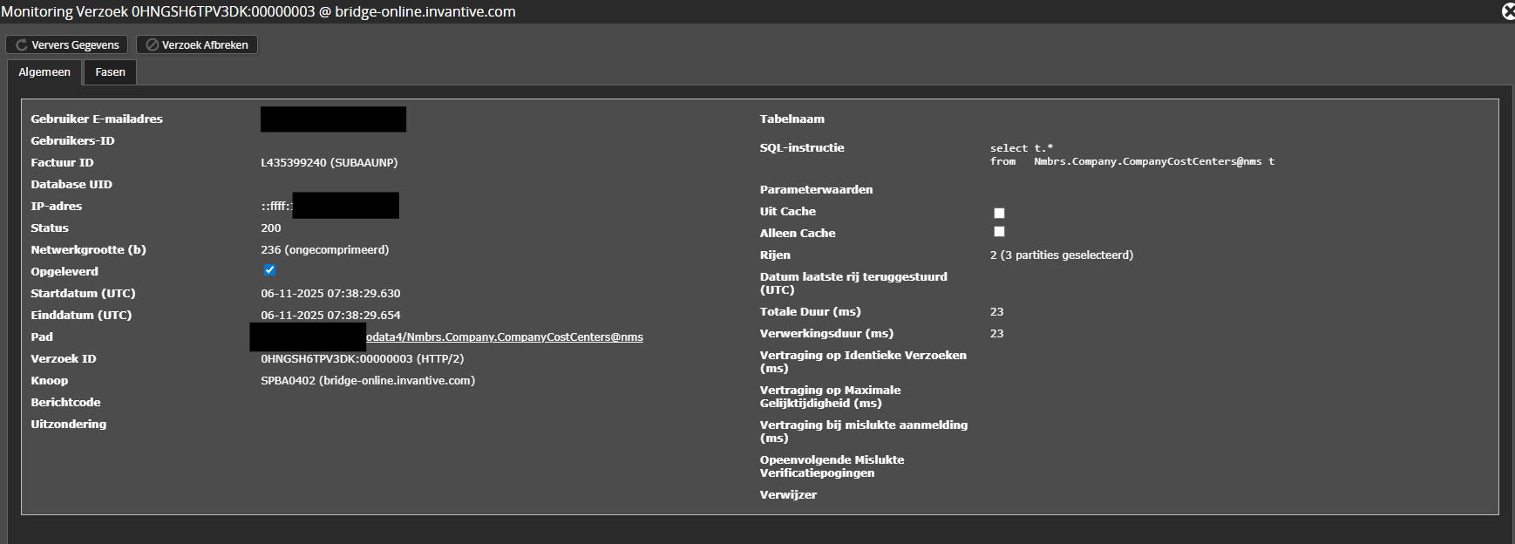
Task: Click the Netwerkgrootte value 236 (ongecomprimeerd)
Action: tap(324, 250)
